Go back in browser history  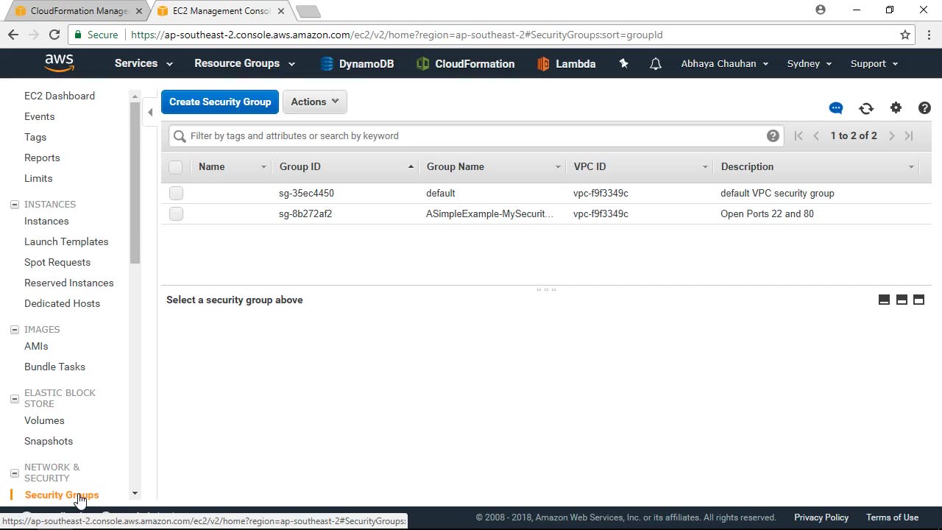click(13, 35)
